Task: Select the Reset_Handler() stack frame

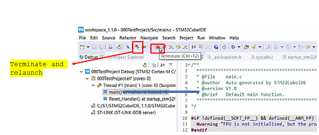Action: pos(139,99)
